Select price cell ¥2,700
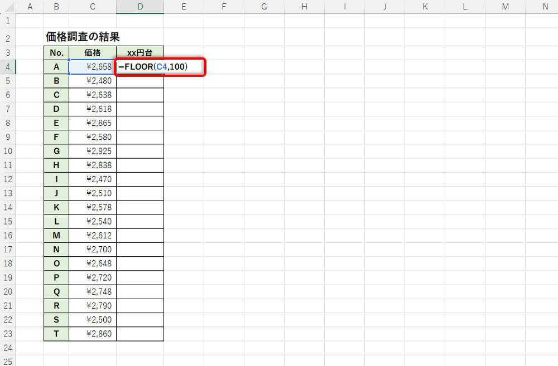558x366 pixels. [93, 250]
